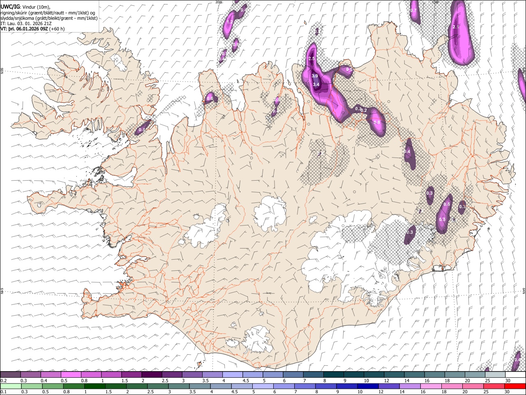Pick the bright red lower legend swatch right of 30
Viewport: 526px width, 395px height.
pyautogui.click(x=514, y=386)
